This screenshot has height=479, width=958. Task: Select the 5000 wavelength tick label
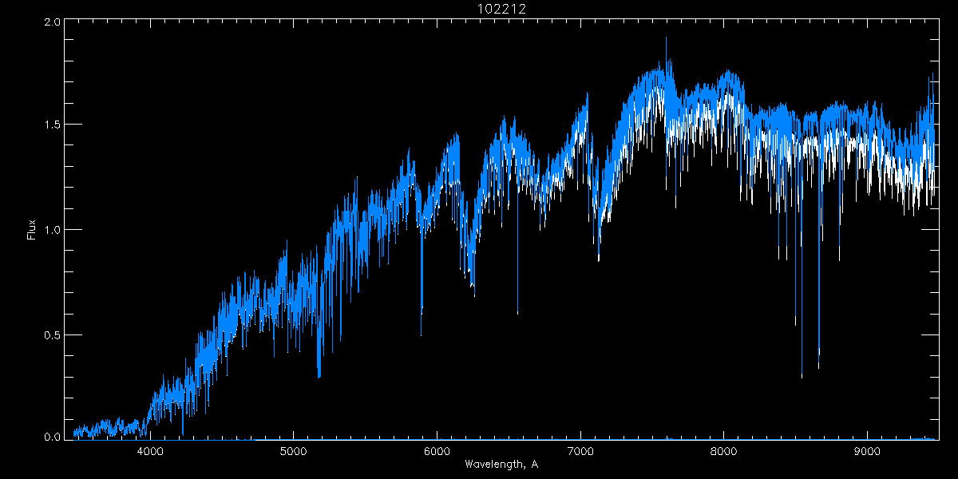click(x=293, y=451)
